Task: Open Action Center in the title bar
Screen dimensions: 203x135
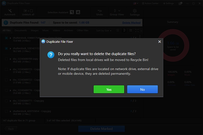Action: (150, 3)
